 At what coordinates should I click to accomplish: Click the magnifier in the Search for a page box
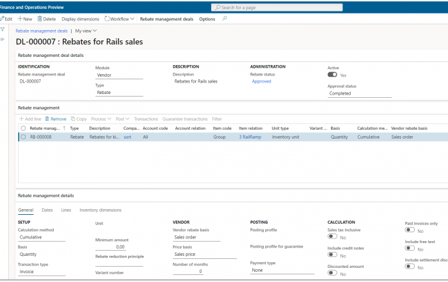(x=218, y=8)
